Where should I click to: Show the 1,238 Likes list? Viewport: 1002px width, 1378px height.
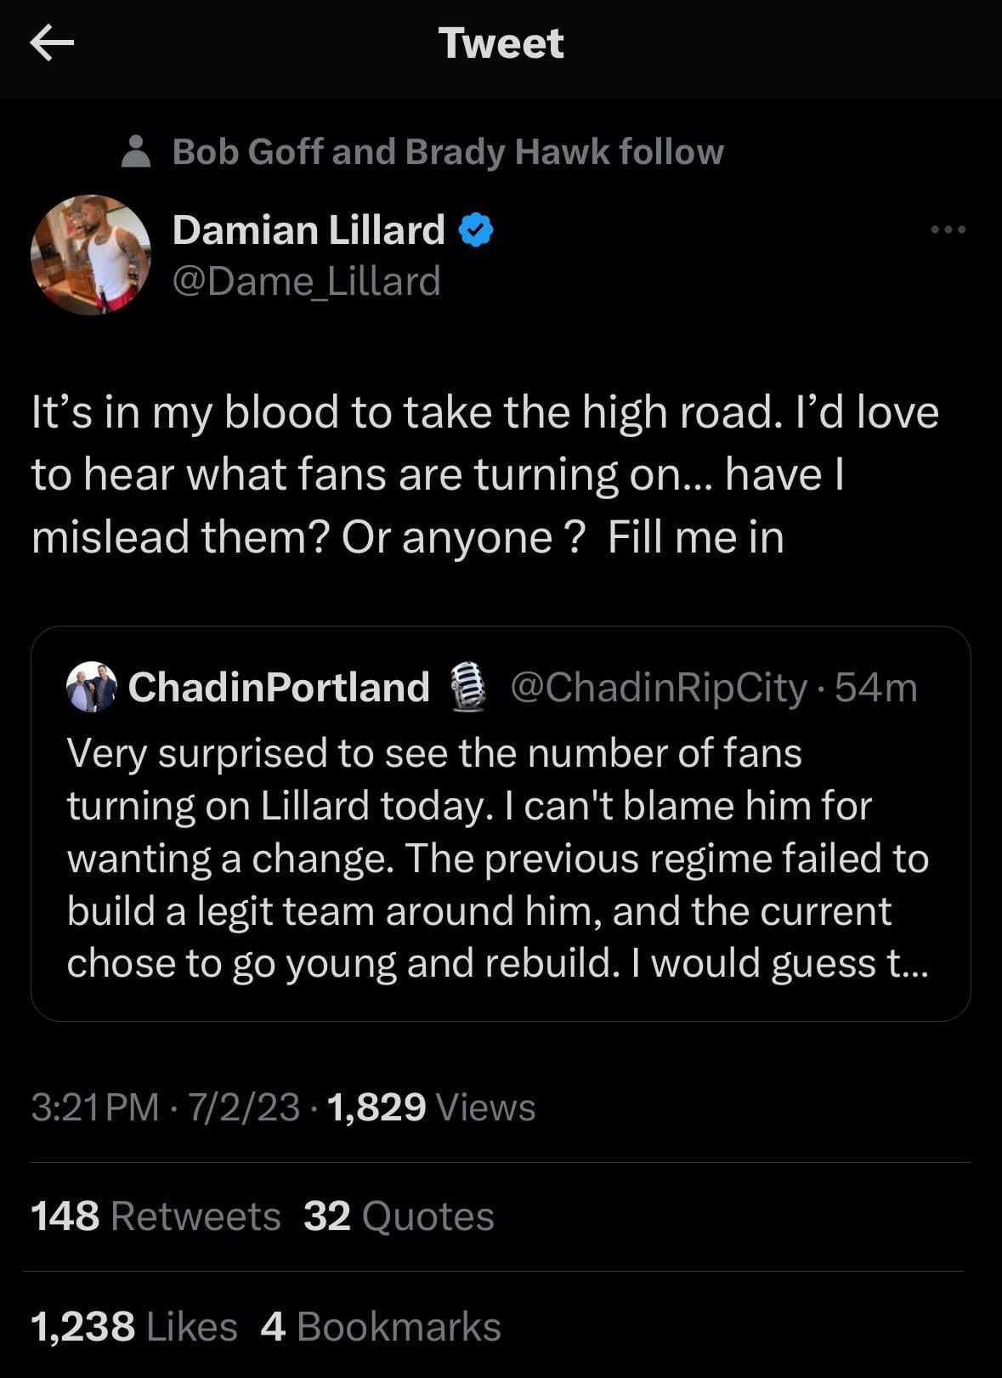[134, 1327]
